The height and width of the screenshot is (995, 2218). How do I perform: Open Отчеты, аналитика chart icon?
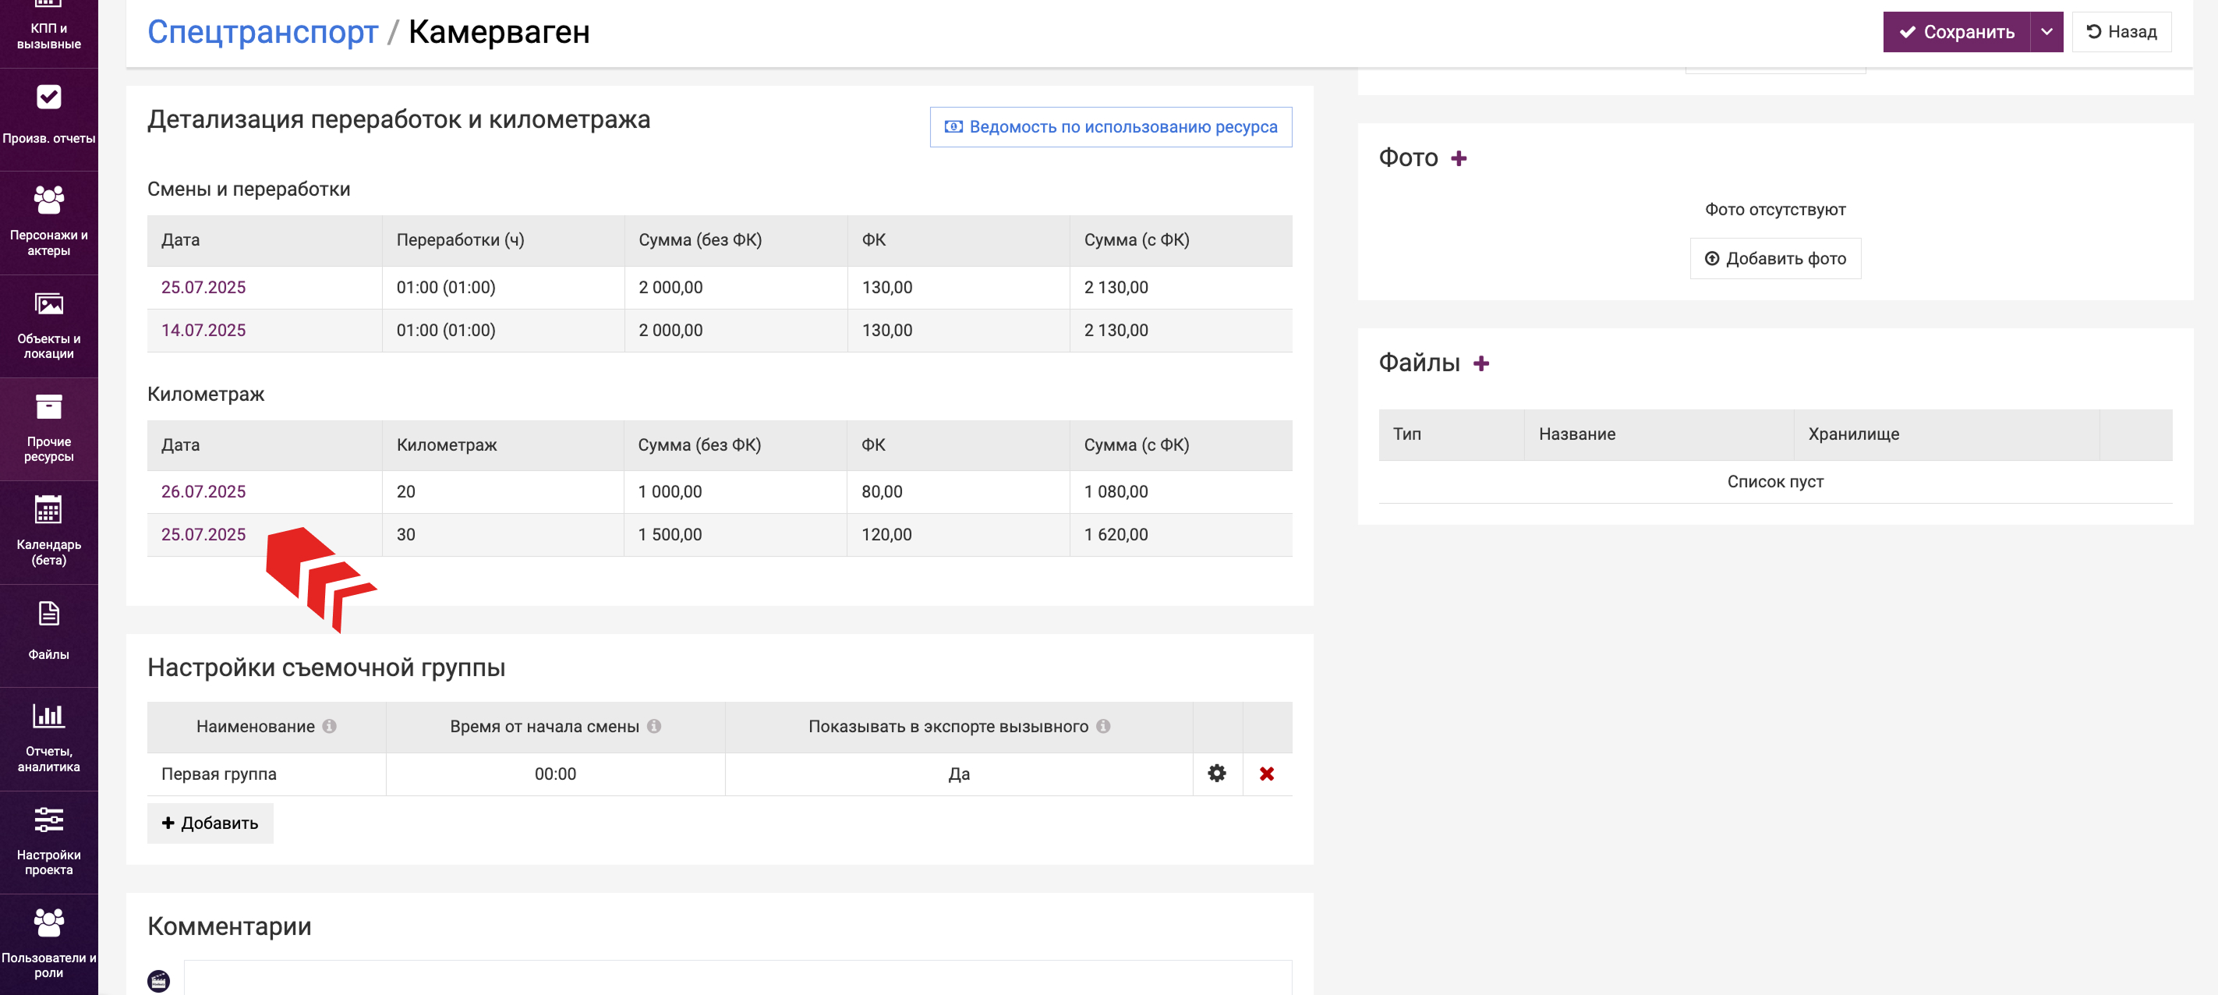tap(49, 716)
